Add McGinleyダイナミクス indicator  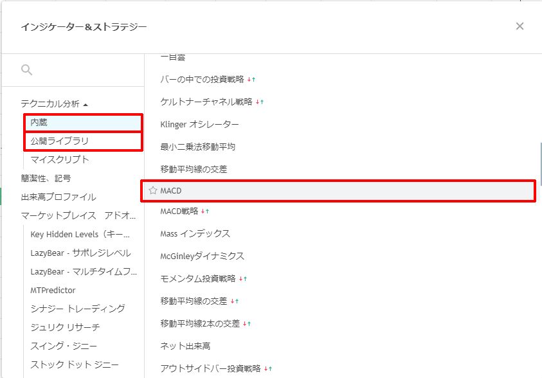(202, 256)
